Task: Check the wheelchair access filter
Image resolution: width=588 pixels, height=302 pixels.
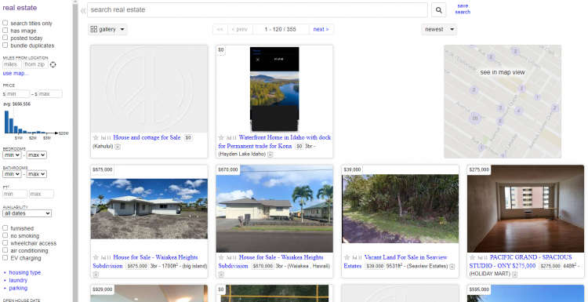Action: pyautogui.click(x=5, y=242)
